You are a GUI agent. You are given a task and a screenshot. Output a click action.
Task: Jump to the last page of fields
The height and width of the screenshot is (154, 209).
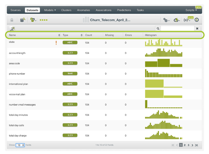click(x=196, y=145)
